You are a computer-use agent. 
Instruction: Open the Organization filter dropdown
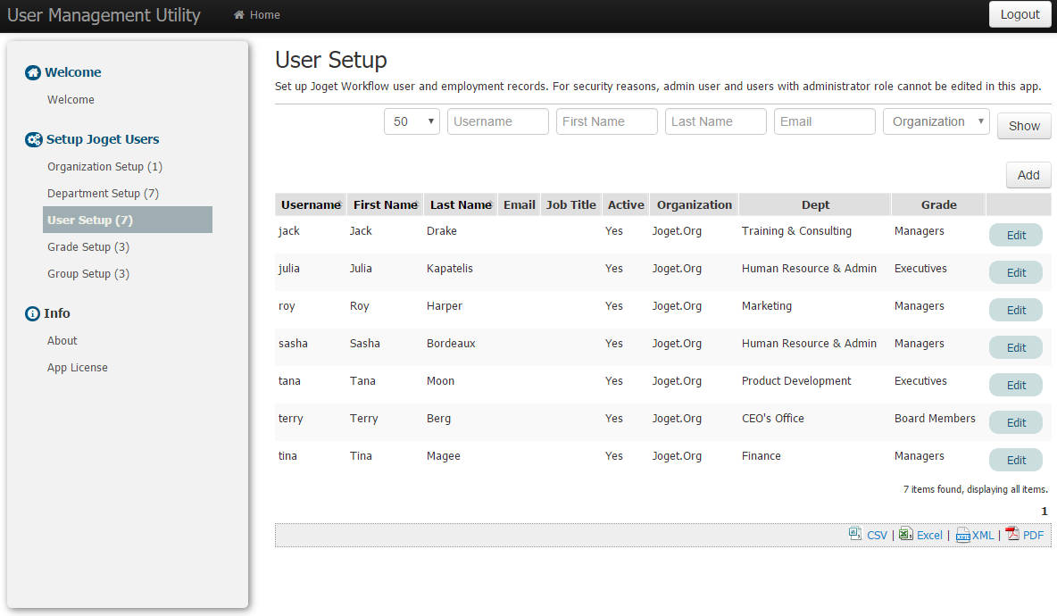pos(936,121)
